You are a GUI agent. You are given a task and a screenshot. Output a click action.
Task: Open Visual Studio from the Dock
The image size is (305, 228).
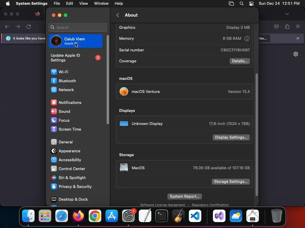(x=219, y=216)
